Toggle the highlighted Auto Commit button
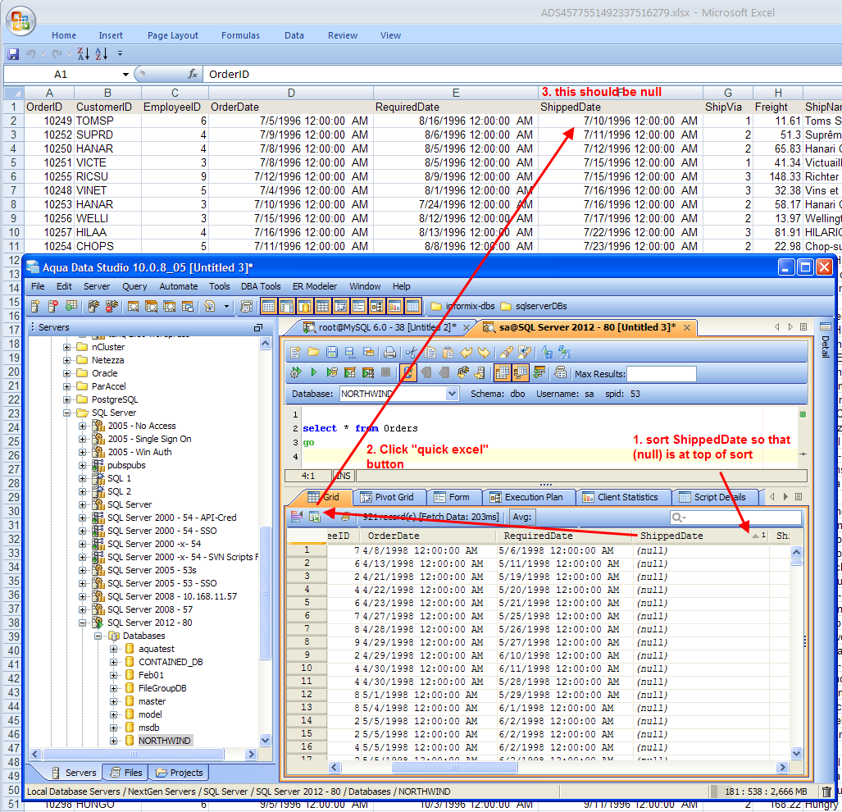Screen dimensions: 842x812 tap(408, 372)
